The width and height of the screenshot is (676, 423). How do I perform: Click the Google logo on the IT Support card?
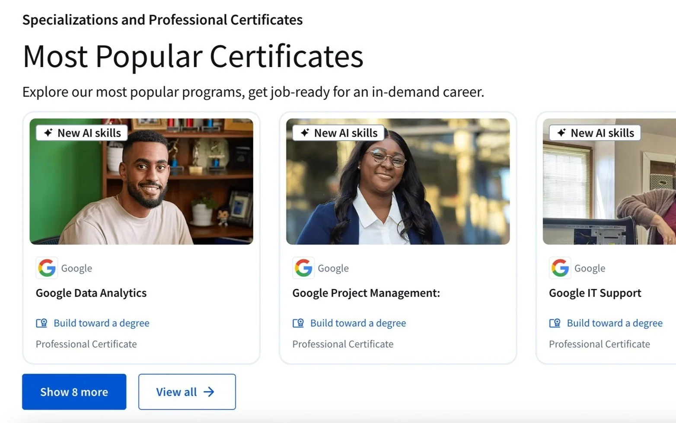[560, 268]
